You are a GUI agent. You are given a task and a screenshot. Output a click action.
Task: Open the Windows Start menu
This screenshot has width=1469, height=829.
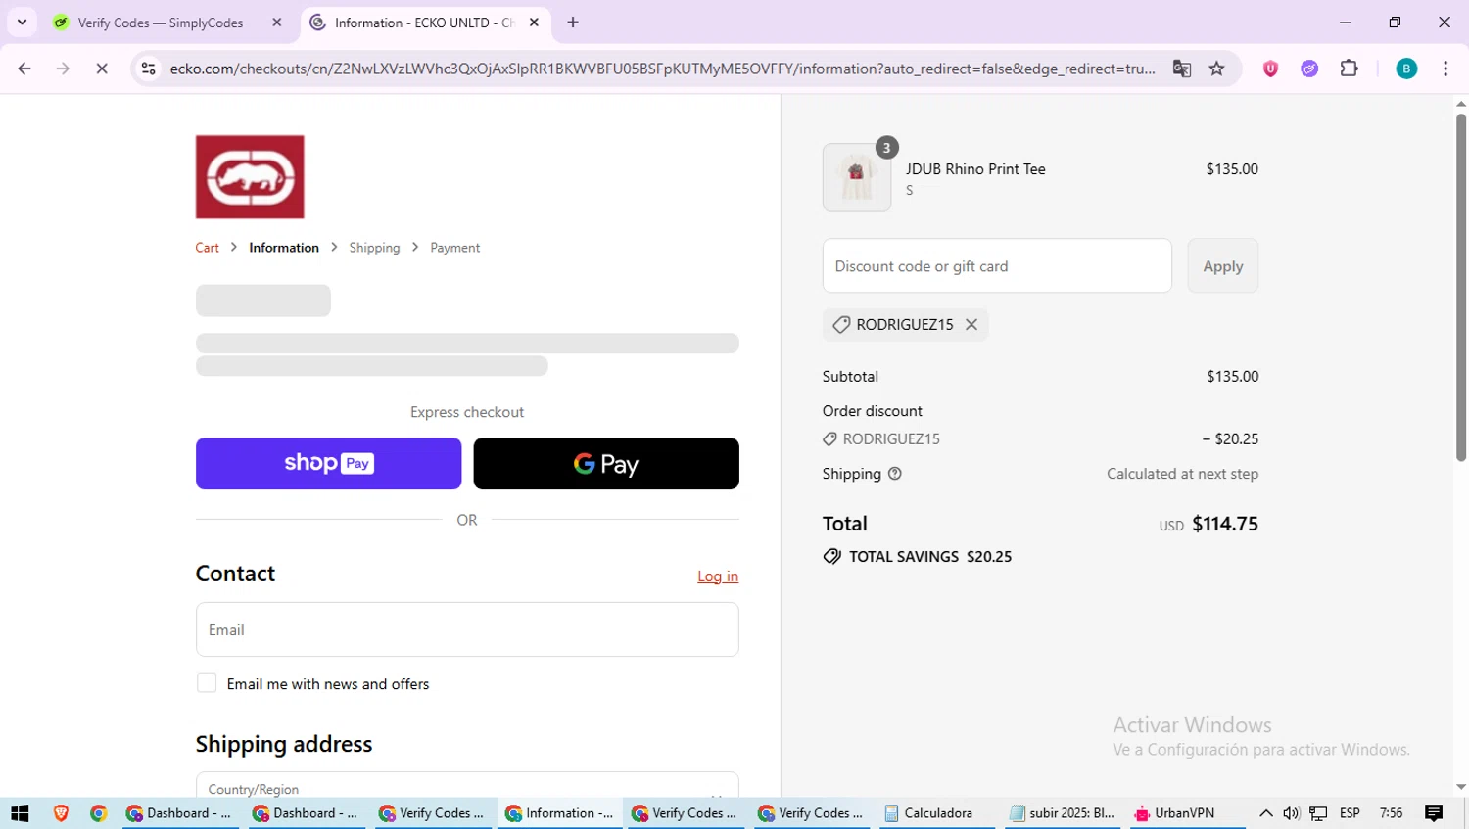[20, 813]
